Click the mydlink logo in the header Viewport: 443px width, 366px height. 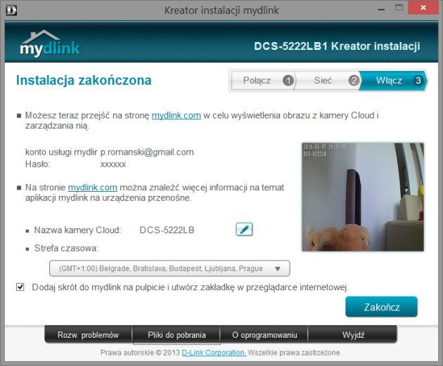(50, 44)
